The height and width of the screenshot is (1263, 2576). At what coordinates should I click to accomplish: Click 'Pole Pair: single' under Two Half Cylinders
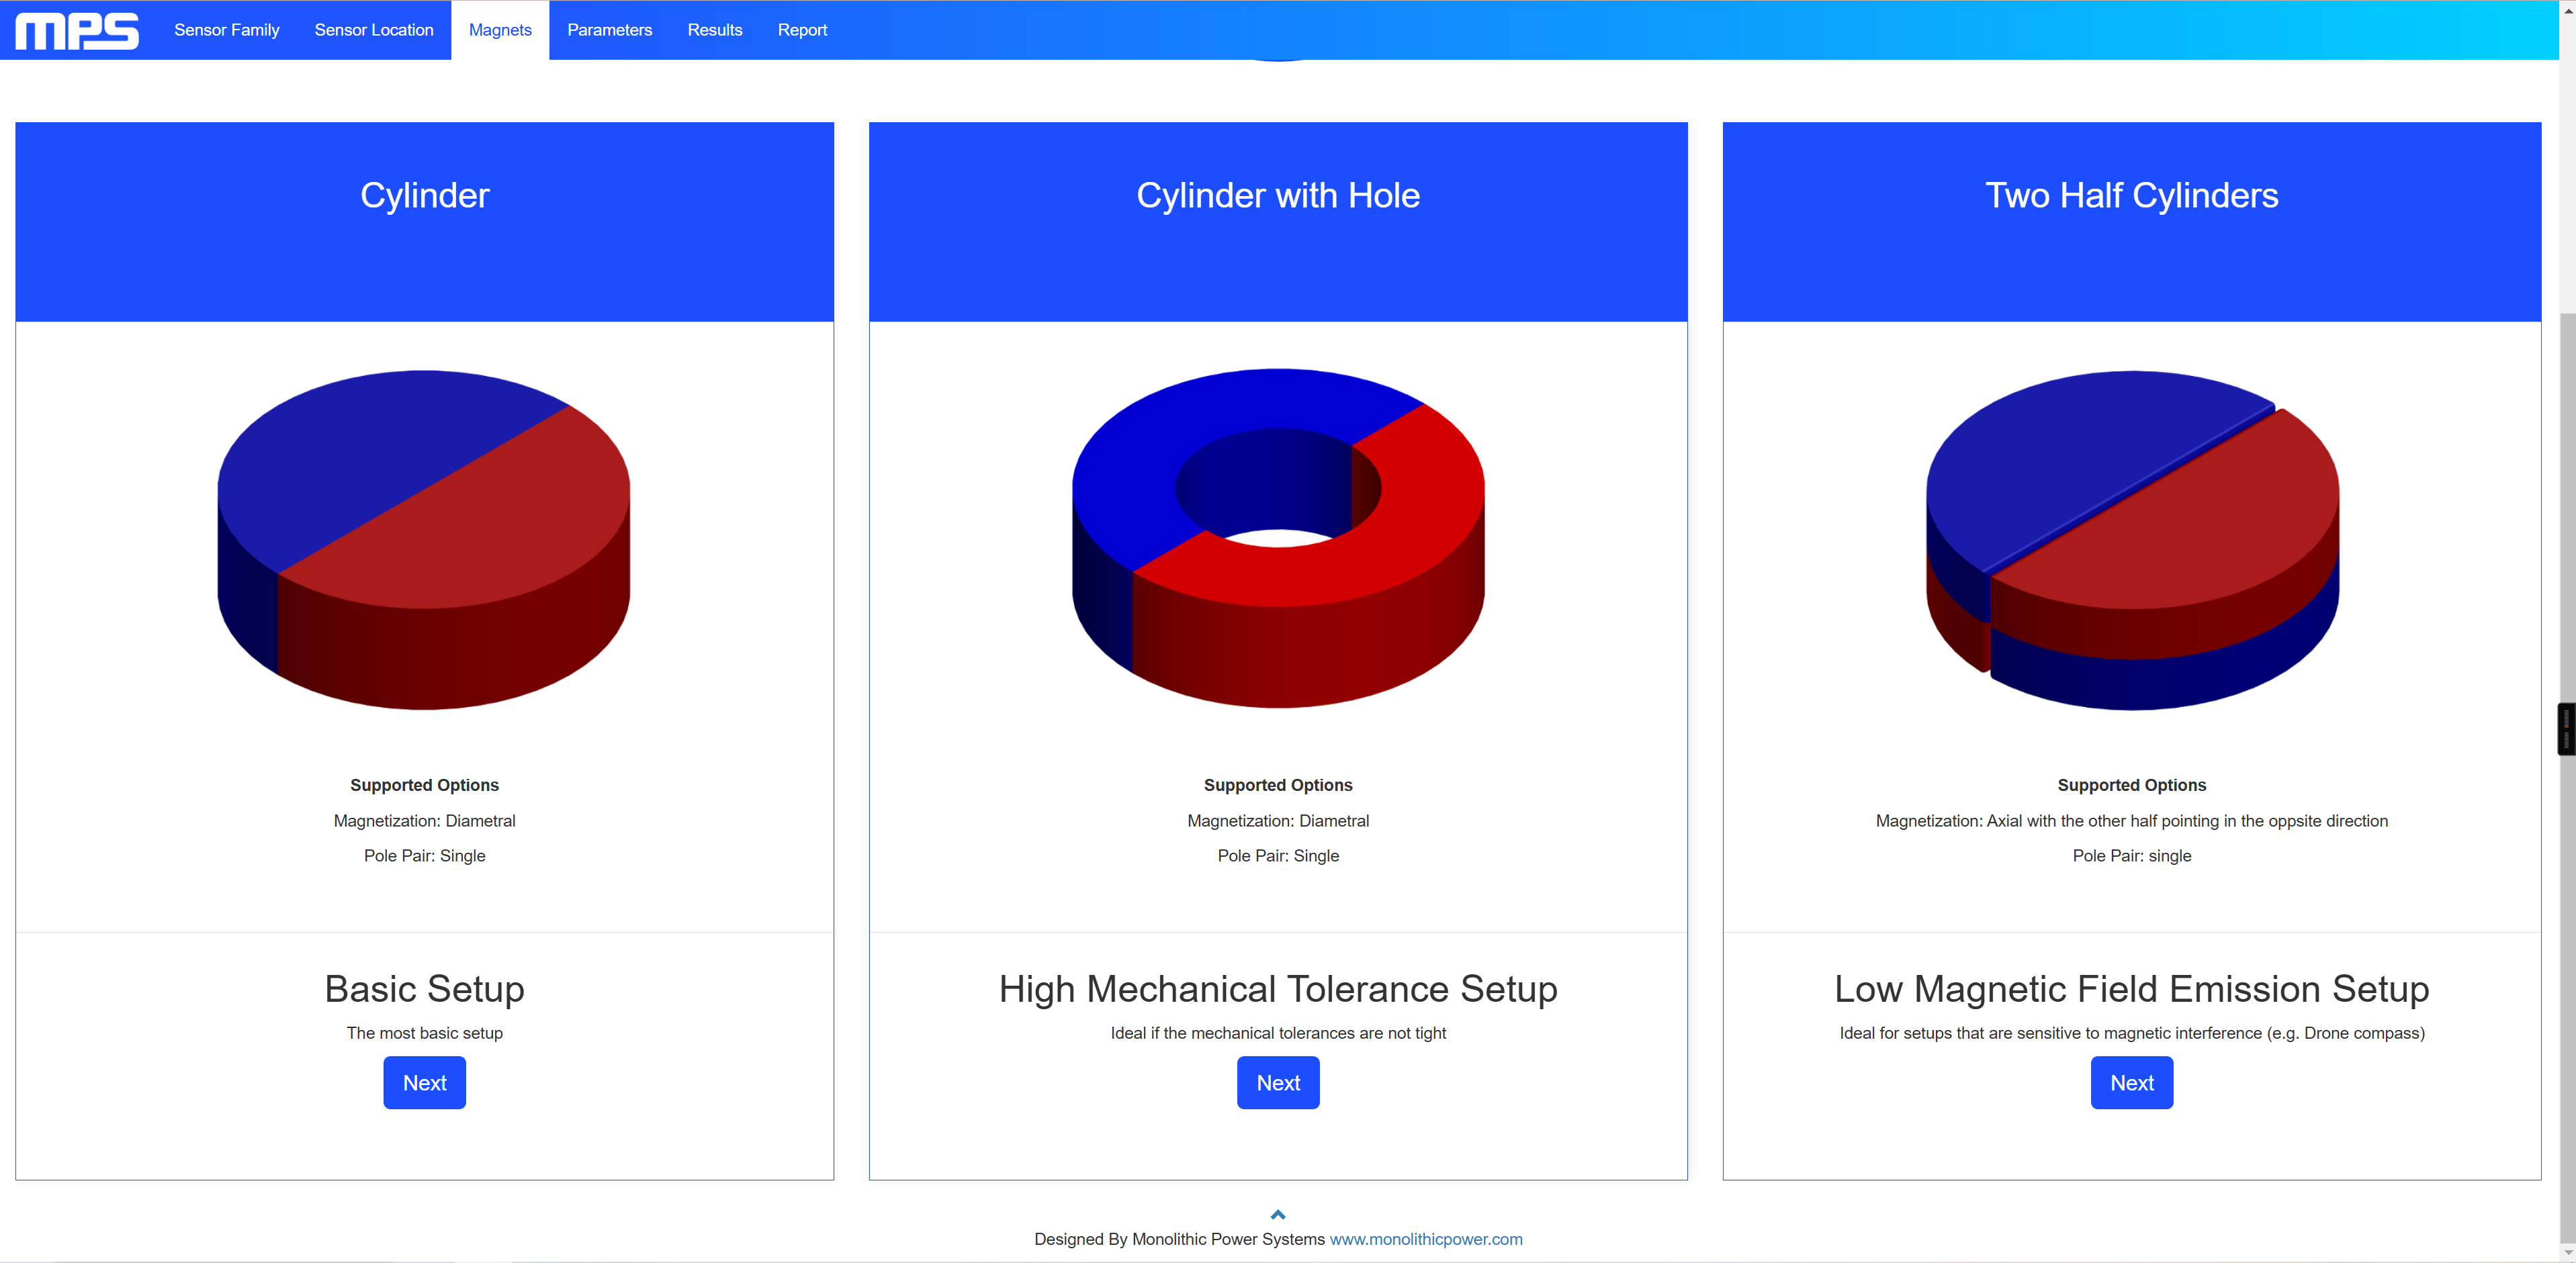point(2131,856)
